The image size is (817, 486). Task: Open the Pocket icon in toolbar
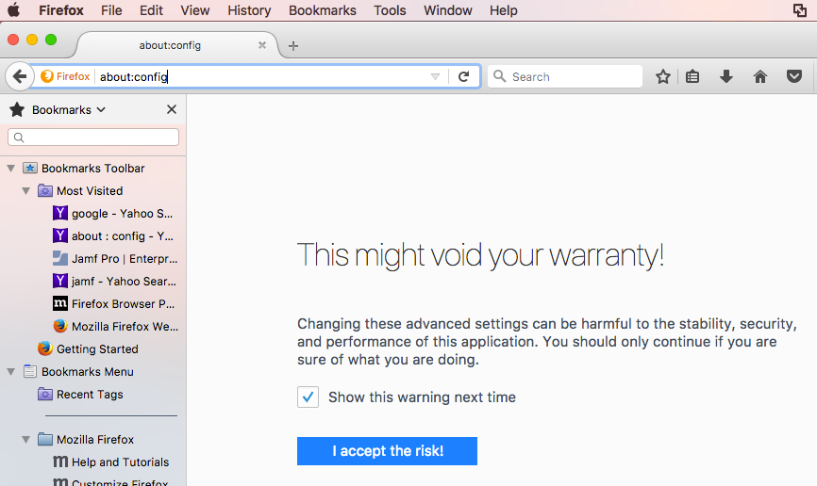click(794, 76)
